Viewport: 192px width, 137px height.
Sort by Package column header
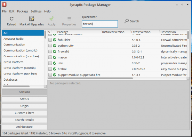[79, 32]
